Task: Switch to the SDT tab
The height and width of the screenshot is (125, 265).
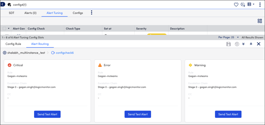Action: pos(12,13)
